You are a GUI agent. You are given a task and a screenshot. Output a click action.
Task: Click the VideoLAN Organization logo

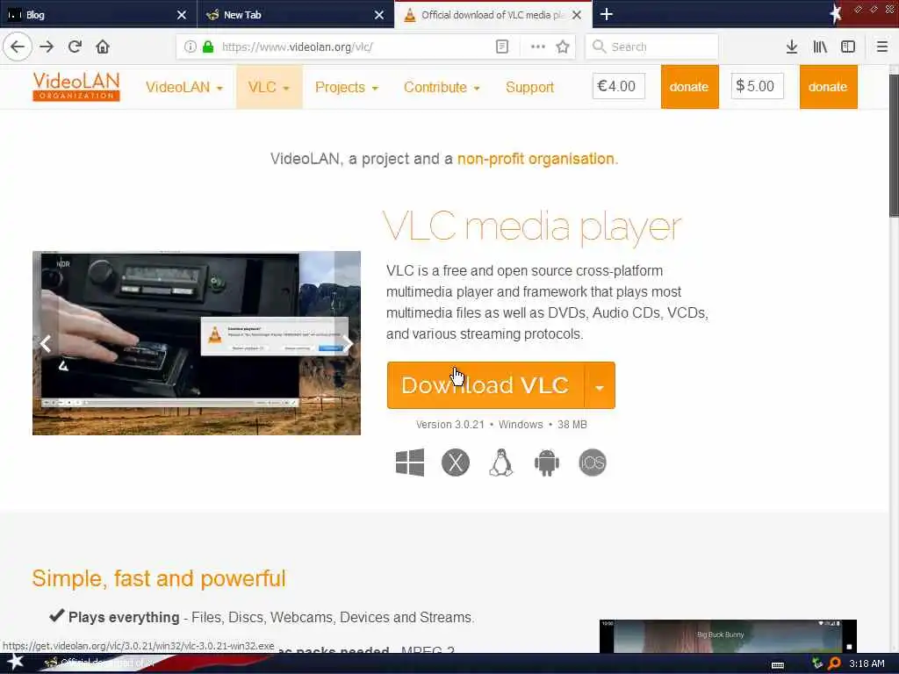tap(76, 87)
